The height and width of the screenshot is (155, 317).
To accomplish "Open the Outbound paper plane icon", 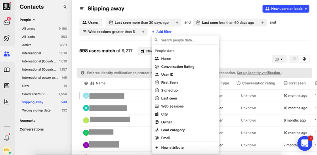I will click(x=7, y=38).
